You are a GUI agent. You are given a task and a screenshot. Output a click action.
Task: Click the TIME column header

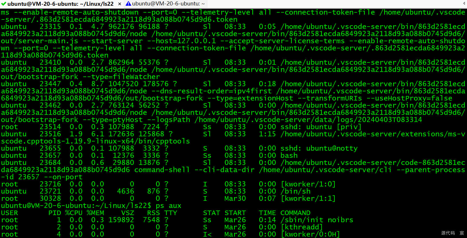(x=267, y=213)
